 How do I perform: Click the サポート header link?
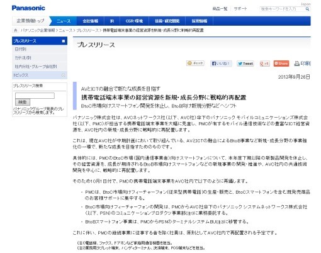(240, 9)
